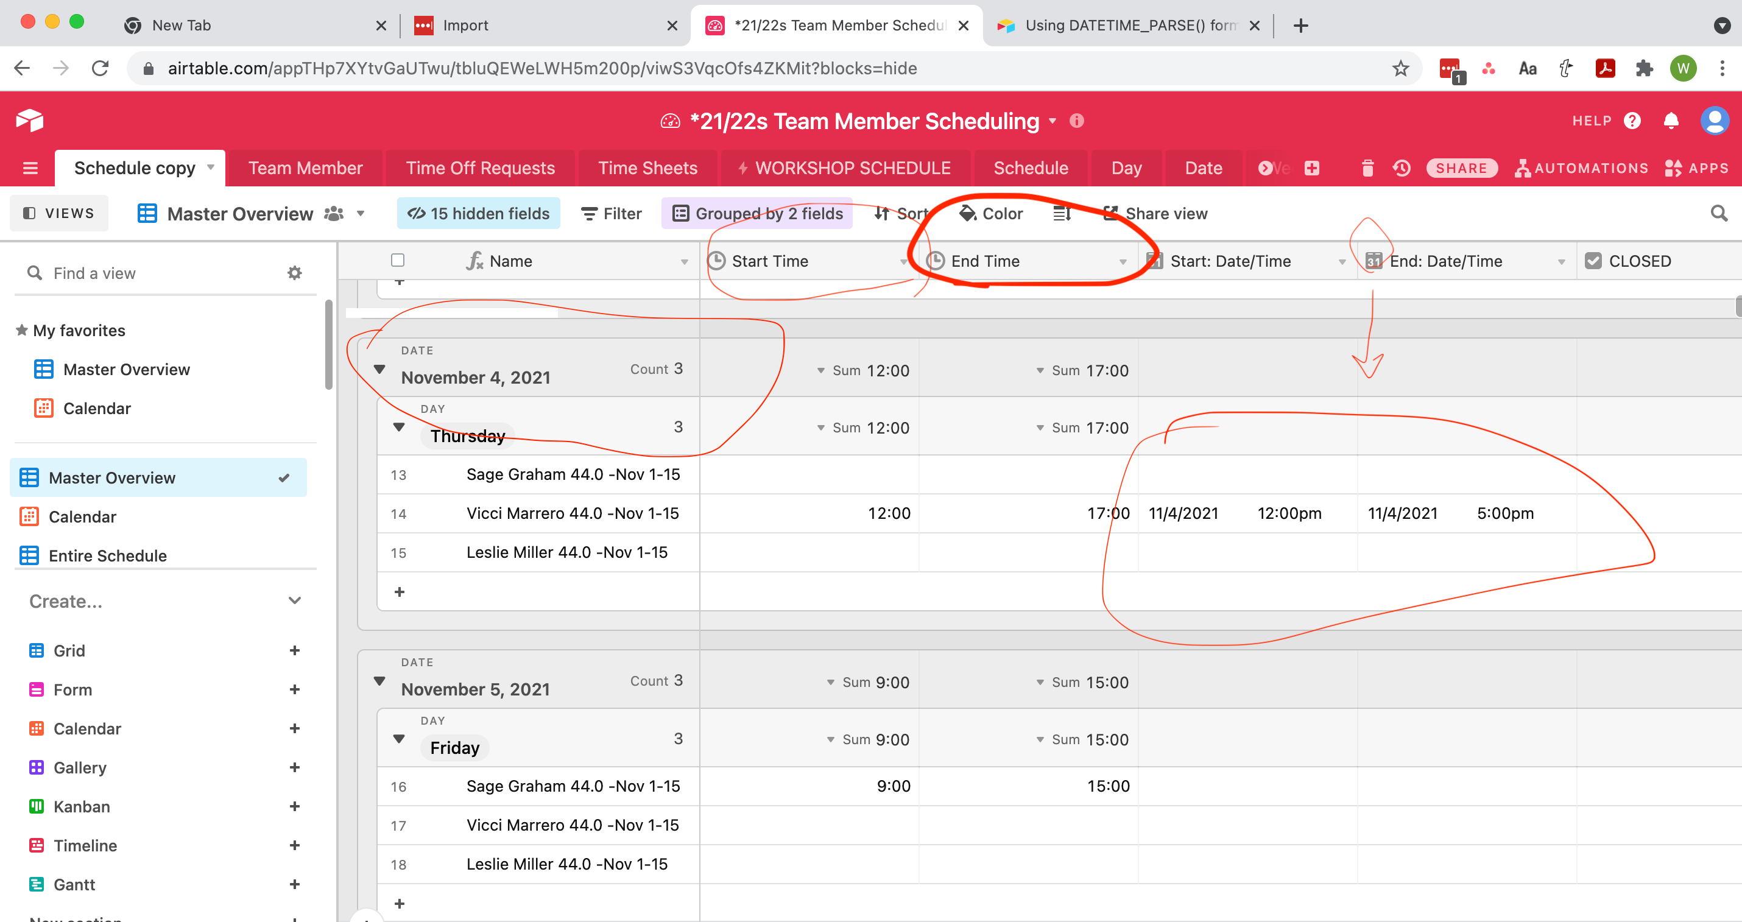Expand the Create section chevron
The height and width of the screenshot is (922, 1742).
(x=295, y=601)
